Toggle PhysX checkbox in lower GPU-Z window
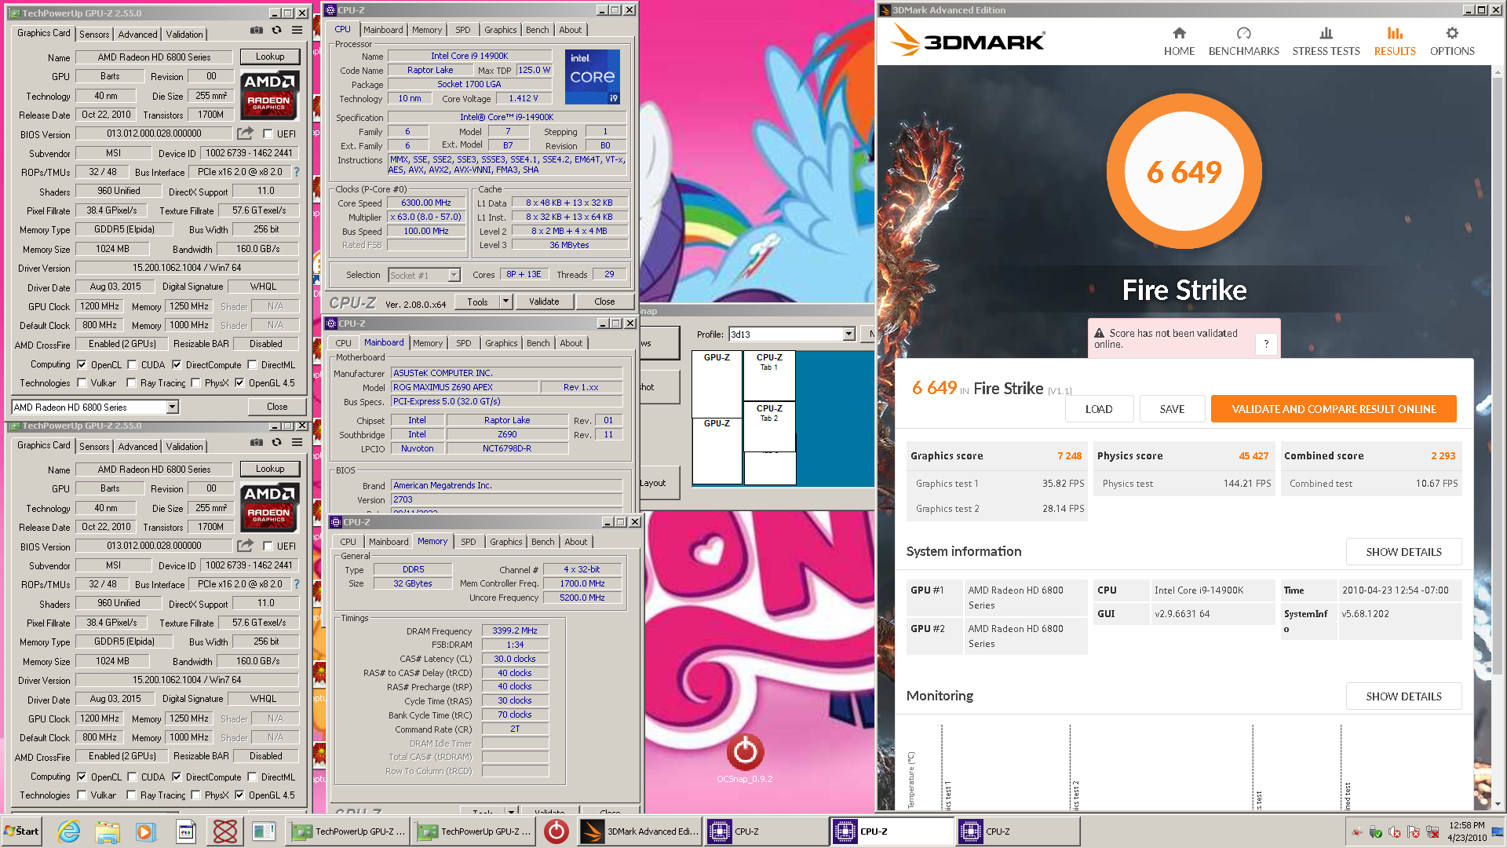 196,795
